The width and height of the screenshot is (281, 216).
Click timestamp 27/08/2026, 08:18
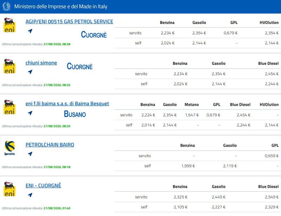[x=57, y=167]
